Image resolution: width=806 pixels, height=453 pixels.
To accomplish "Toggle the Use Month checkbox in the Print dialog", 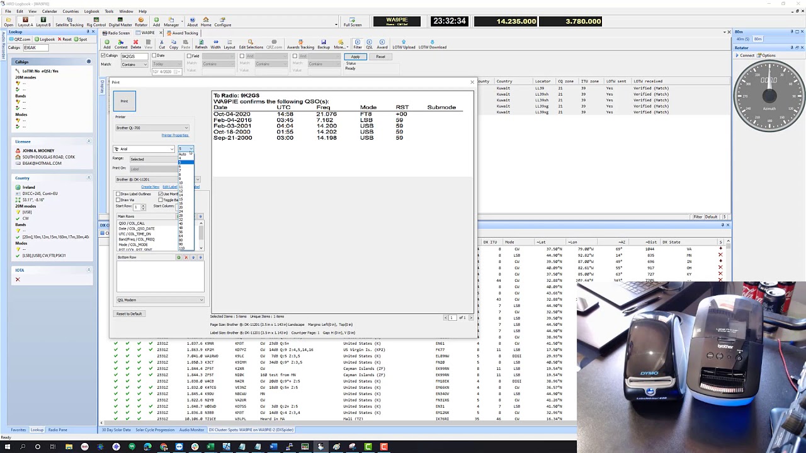I will (161, 194).
